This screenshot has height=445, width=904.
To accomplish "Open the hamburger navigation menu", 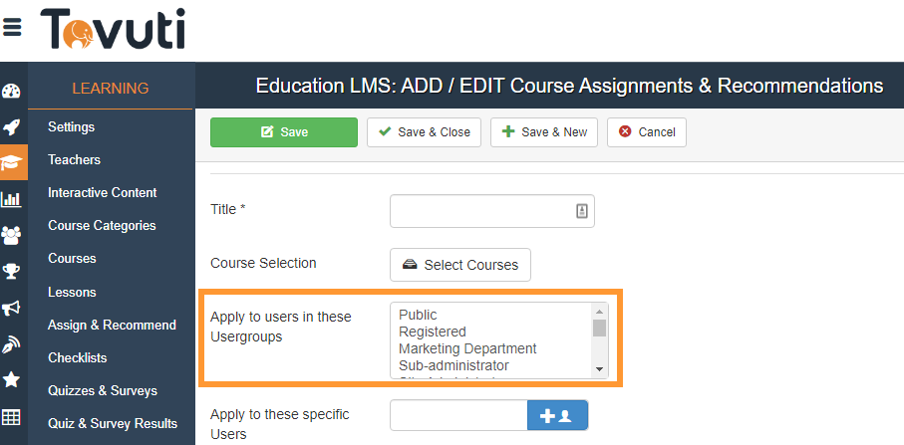I will pos(13,28).
